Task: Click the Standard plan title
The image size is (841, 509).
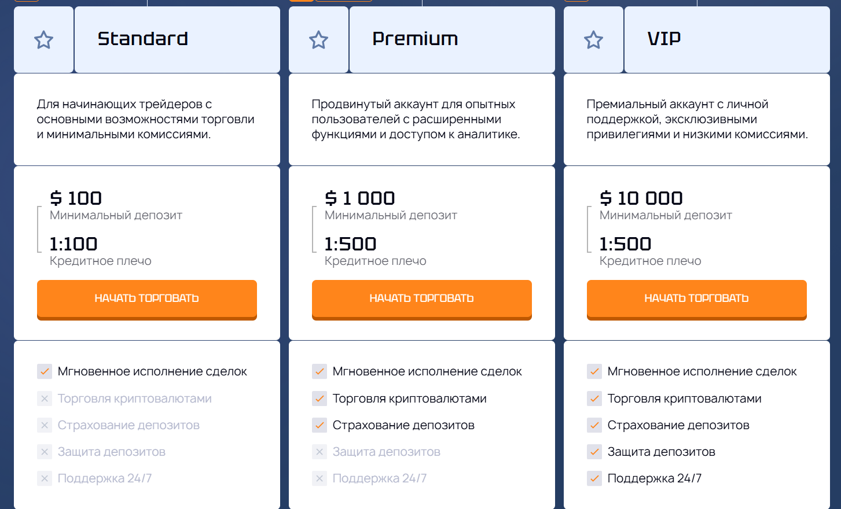Action: pyautogui.click(x=143, y=39)
